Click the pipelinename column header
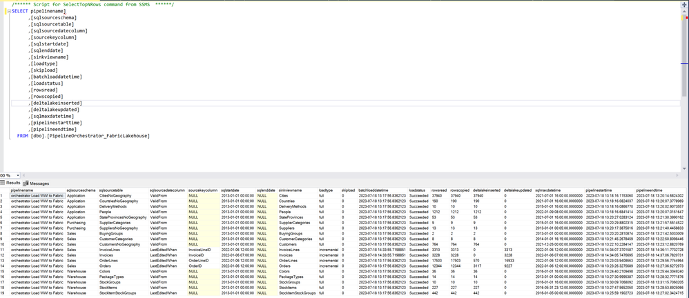 [22, 190]
